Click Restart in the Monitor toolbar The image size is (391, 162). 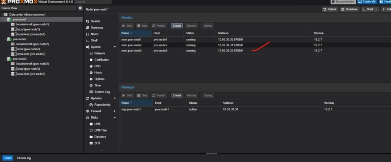[159, 26]
